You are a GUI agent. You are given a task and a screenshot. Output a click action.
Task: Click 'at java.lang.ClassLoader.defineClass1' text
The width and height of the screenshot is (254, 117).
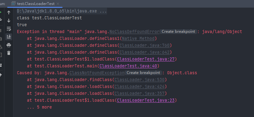pyautogui.click(x=73, y=38)
